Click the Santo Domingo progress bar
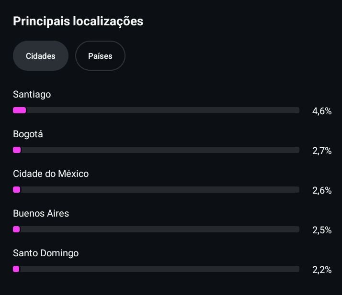The height and width of the screenshot is (295, 342). pos(156,269)
